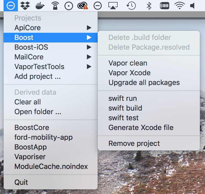Click the Dropbox menu bar icon

tap(25, 6)
